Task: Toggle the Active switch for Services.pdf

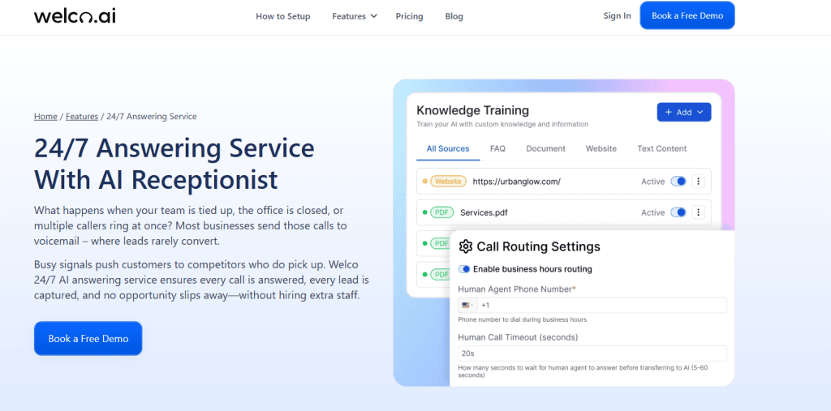Action: click(678, 212)
